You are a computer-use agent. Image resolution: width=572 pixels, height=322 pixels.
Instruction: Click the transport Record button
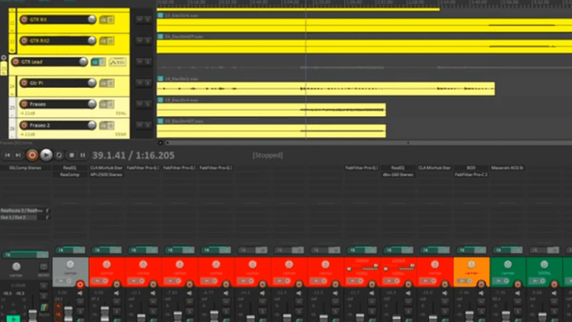(32, 155)
